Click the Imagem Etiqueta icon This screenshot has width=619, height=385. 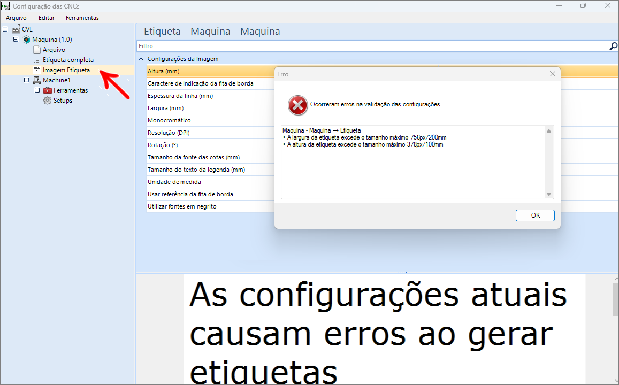click(37, 70)
